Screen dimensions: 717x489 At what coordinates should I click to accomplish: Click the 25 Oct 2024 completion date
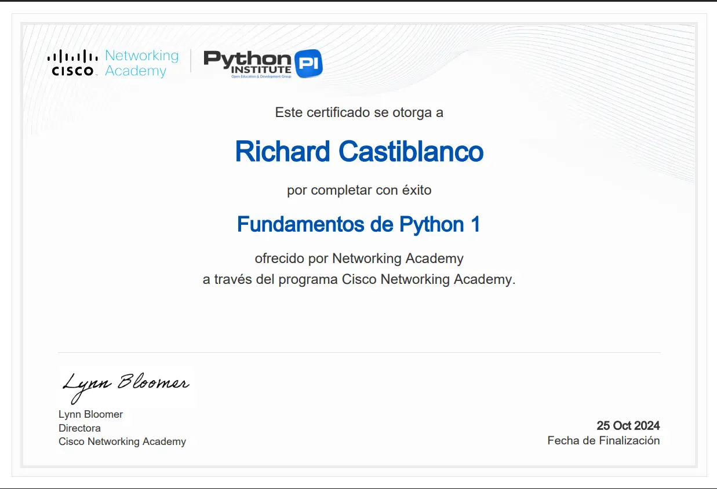[628, 425]
